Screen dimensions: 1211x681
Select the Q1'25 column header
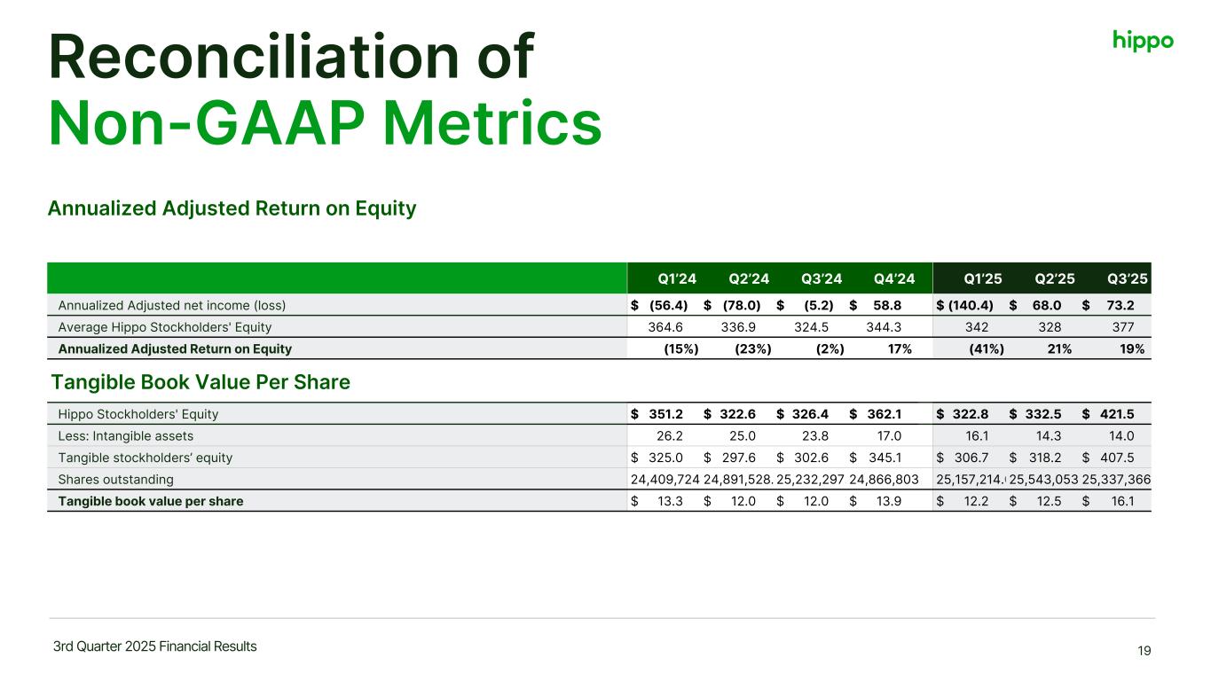[985, 278]
